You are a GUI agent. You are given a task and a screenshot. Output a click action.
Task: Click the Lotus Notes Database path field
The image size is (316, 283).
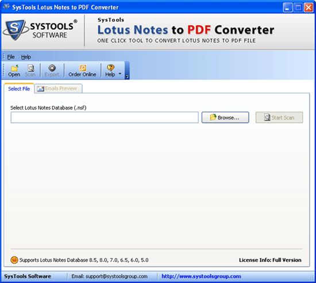[105, 117]
